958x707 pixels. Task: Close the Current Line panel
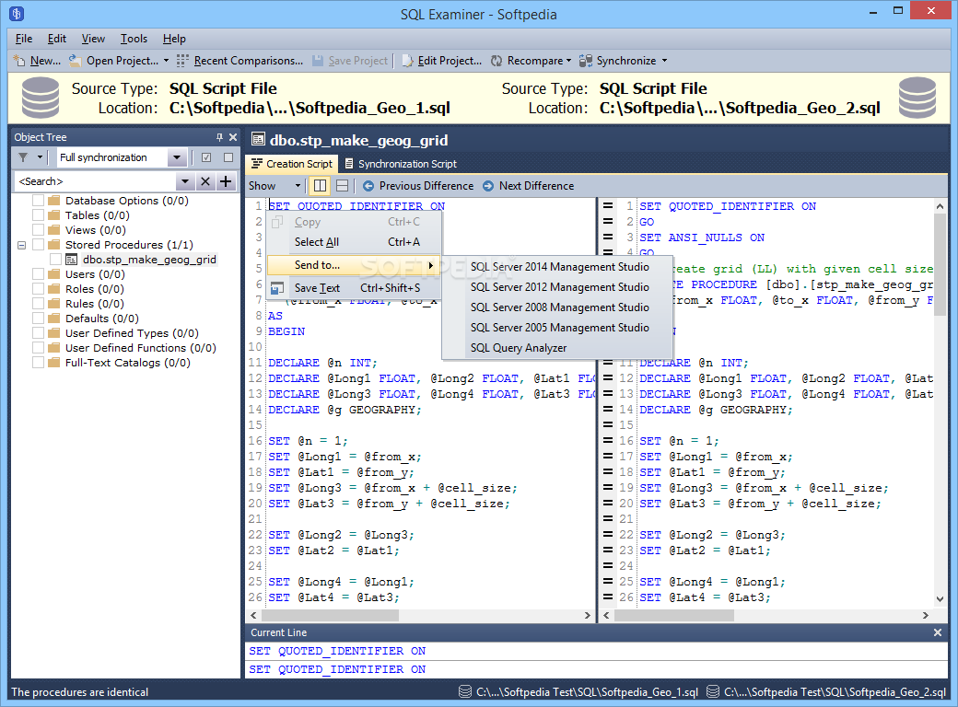[x=938, y=632]
